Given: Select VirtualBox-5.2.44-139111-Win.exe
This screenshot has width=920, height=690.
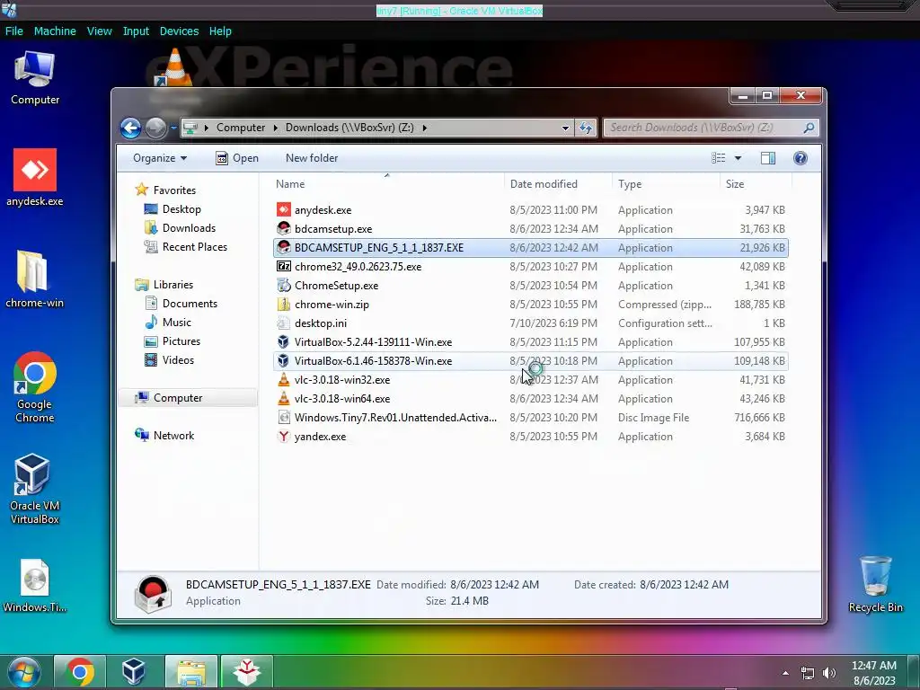Looking at the screenshot, I should pyautogui.click(x=530, y=342).
